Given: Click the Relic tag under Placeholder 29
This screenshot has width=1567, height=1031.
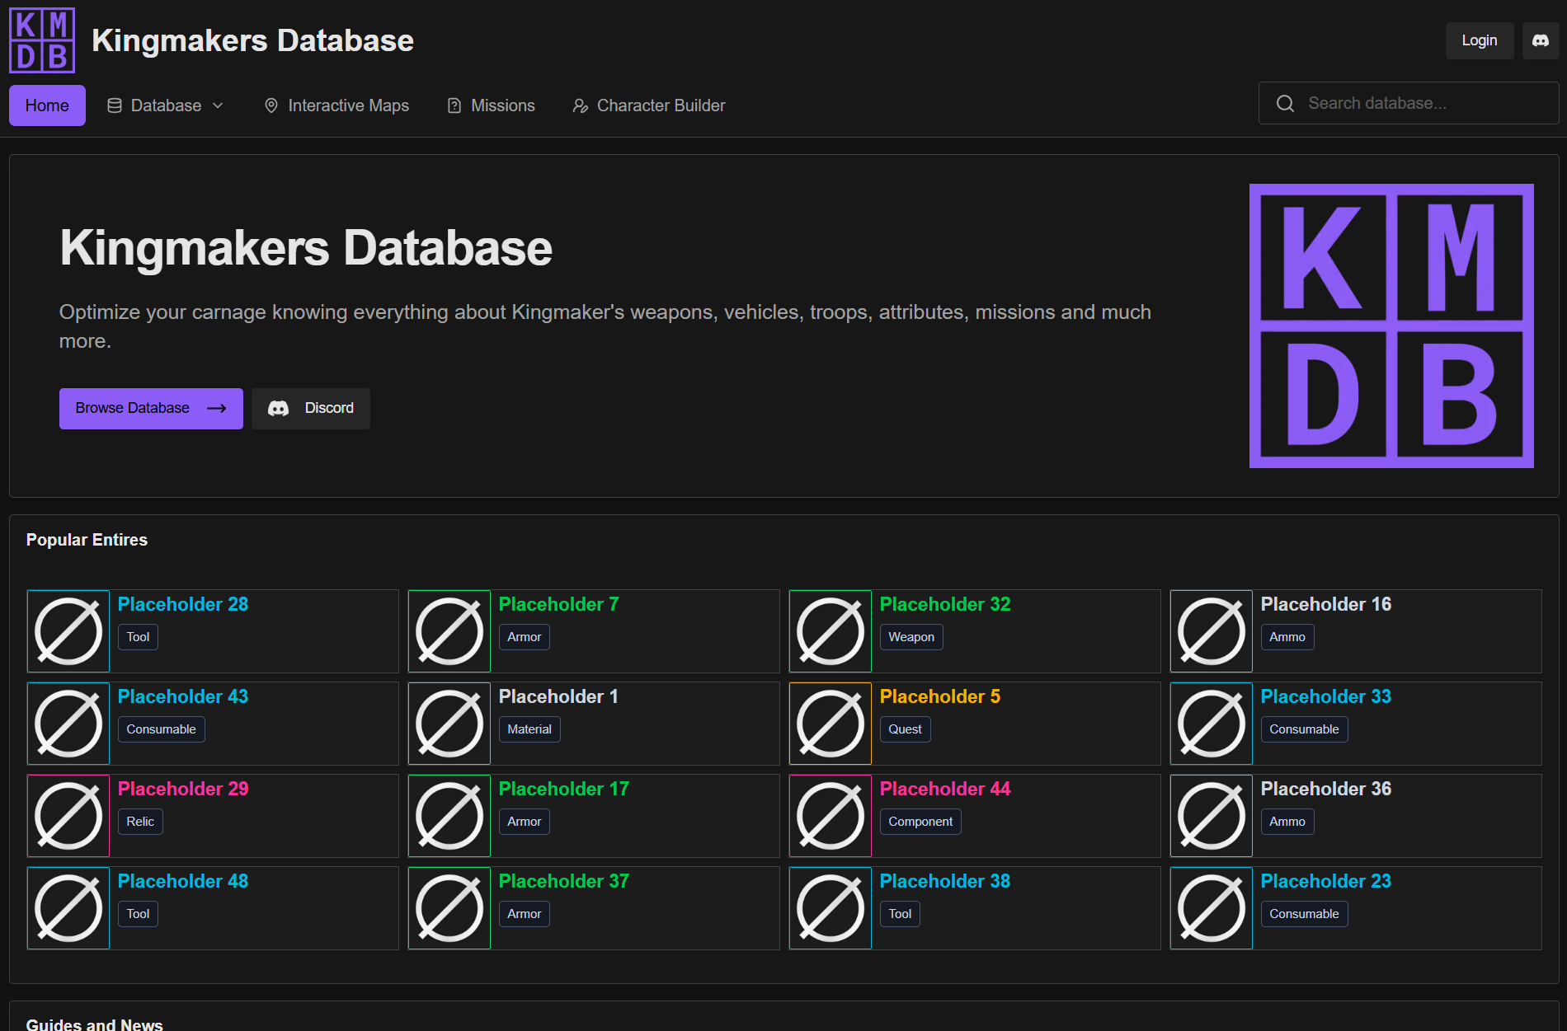Looking at the screenshot, I should (x=140, y=822).
